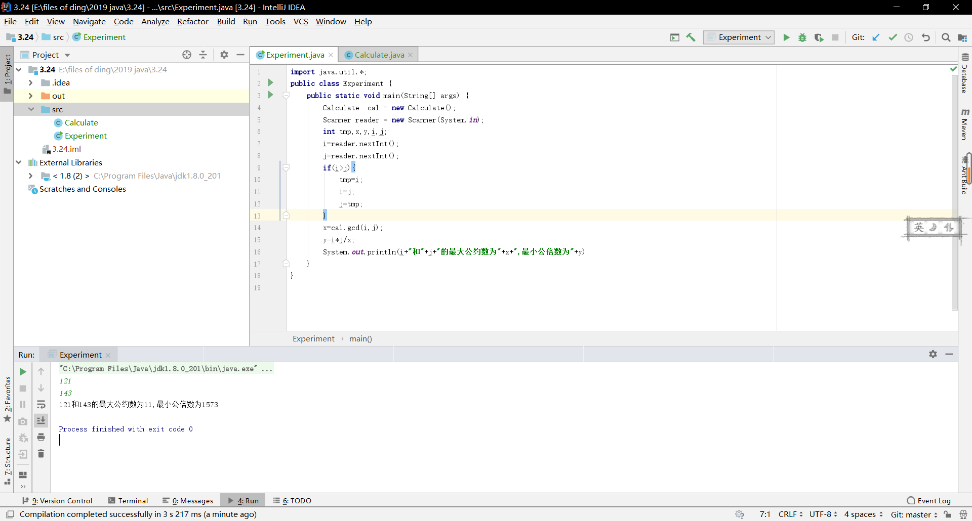Image resolution: width=972 pixels, height=521 pixels.
Task: Click the main() breadcrumb below editor
Action: (360, 339)
